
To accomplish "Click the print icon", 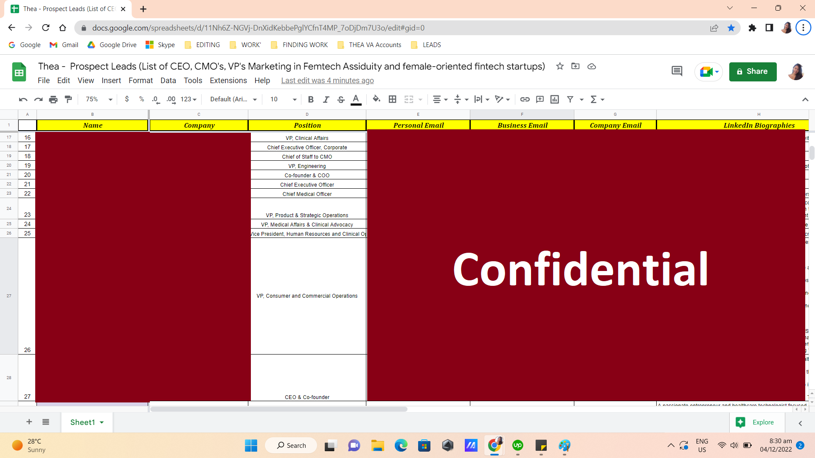I will point(53,99).
